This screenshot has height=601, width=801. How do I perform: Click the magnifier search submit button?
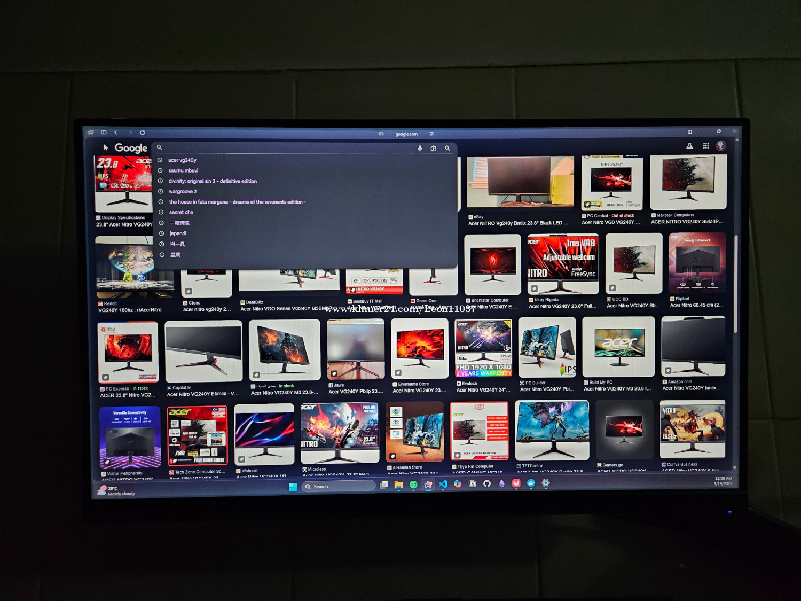pyautogui.click(x=447, y=149)
